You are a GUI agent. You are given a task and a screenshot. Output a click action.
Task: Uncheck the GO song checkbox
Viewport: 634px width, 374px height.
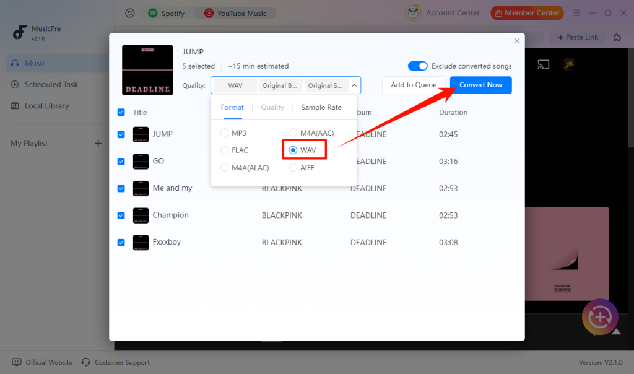click(x=121, y=162)
